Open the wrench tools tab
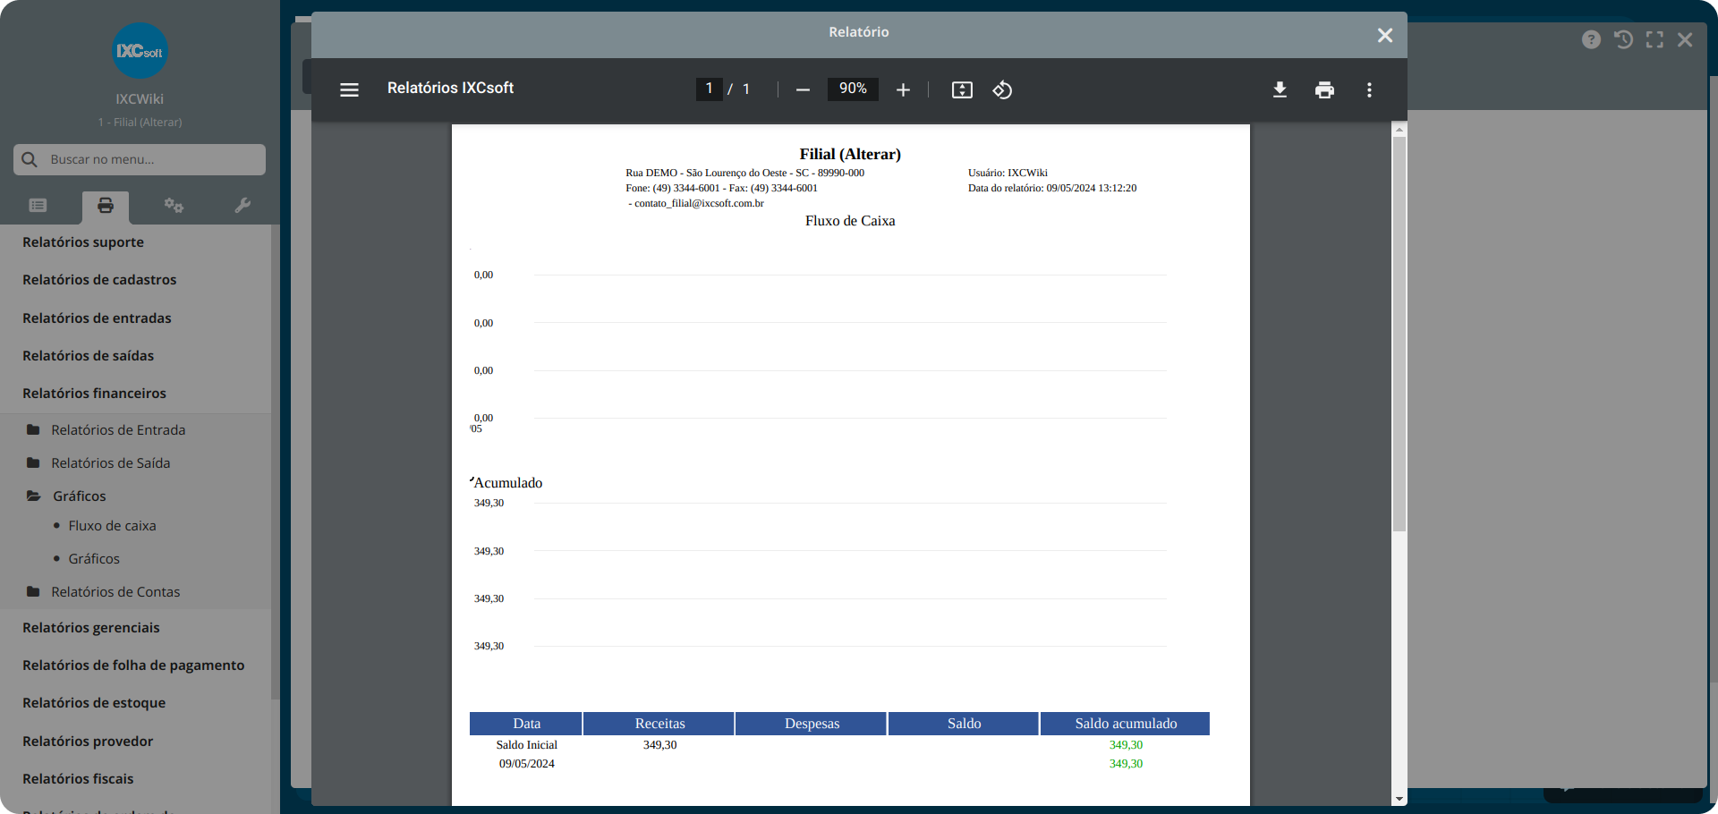The width and height of the screenshot is (1718, 814). tap(242, 206)
